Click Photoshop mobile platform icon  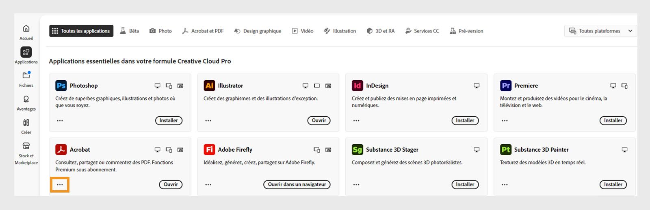pyautogui.click(x=169, y=86)
